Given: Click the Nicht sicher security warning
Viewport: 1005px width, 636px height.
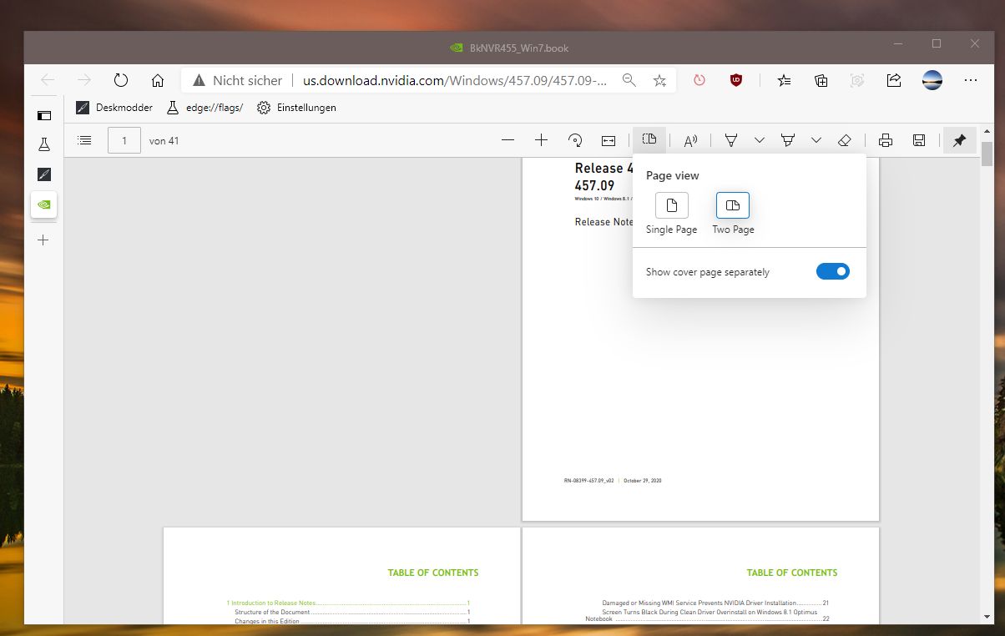Looking at the screenshot, I should pos(238,80).
